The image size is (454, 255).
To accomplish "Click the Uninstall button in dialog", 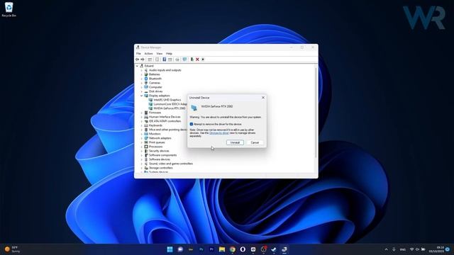I will [x=235, y=142].
